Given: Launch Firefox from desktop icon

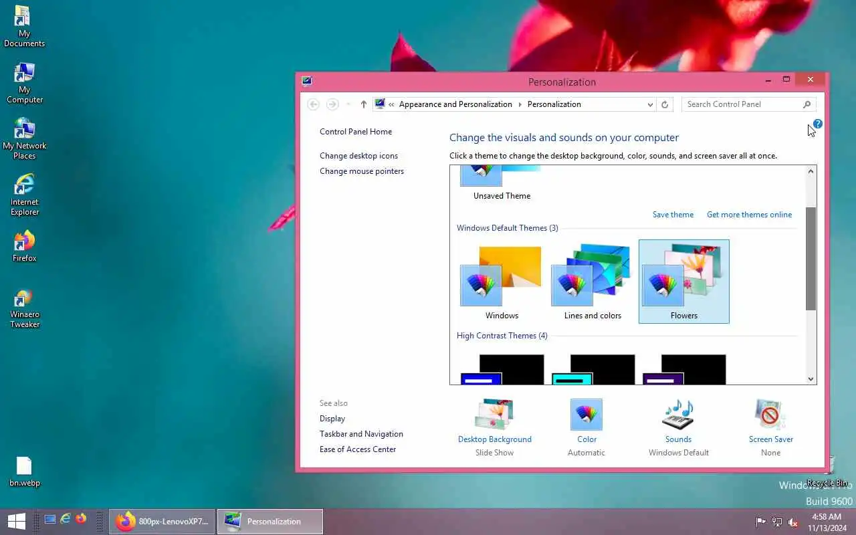Looking at the screenshot, I should click(24, 246).
